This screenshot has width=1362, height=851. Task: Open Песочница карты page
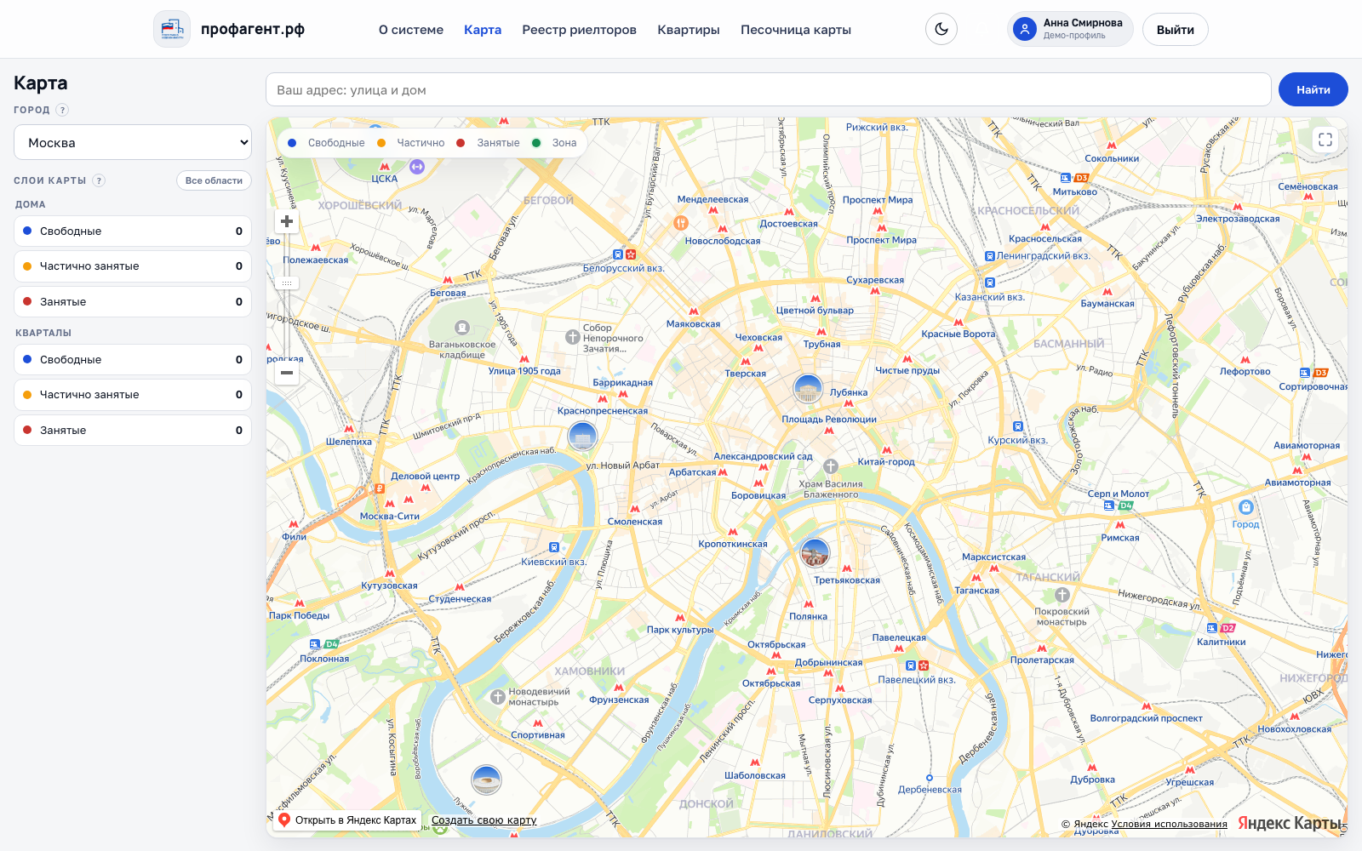coord(796,30)
